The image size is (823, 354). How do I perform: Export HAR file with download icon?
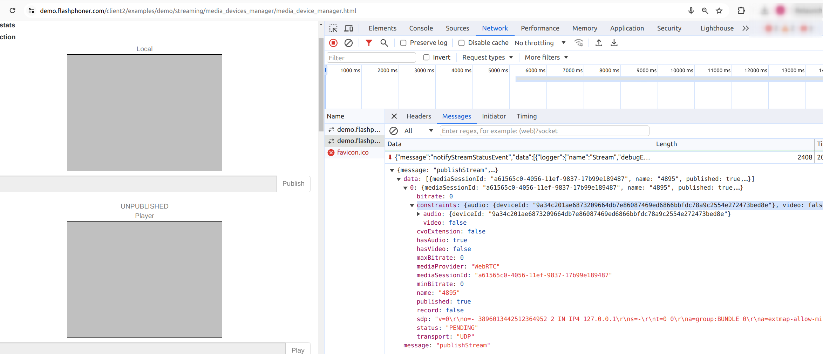614,43
